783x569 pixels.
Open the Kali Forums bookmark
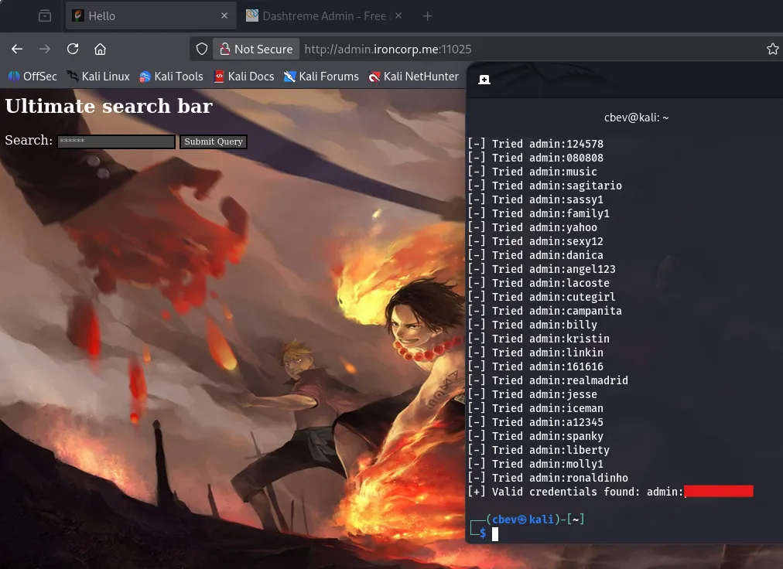point(321,76)
